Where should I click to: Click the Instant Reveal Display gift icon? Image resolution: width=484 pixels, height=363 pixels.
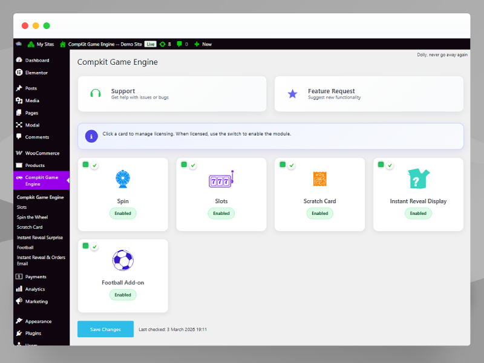pyautogui.click(x=418, y=178)
